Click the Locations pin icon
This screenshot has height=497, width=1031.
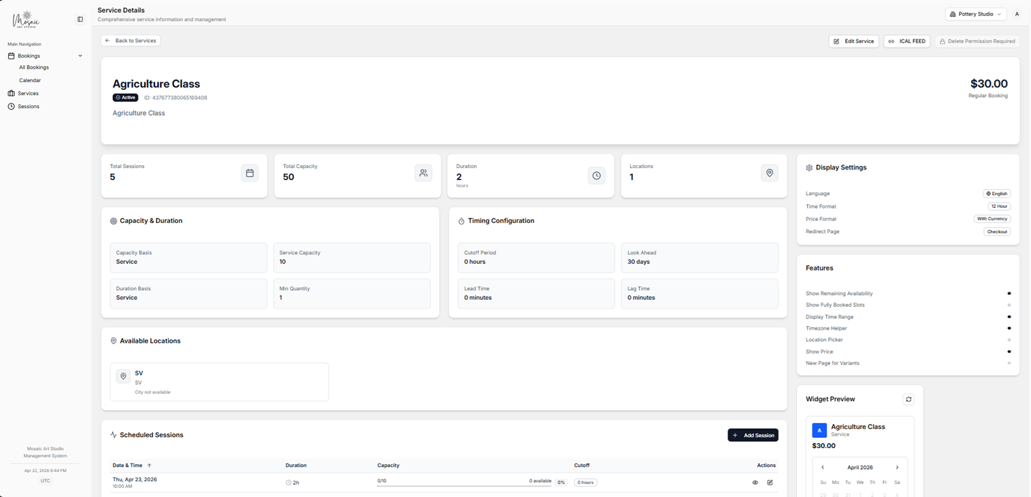(x=769, y=173)
